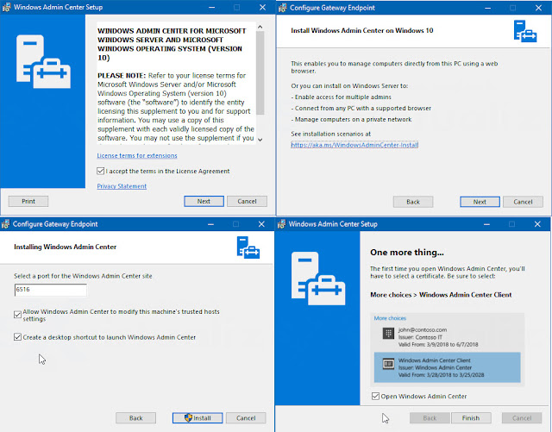Open the Privacy Statement link

coord(122,186)
